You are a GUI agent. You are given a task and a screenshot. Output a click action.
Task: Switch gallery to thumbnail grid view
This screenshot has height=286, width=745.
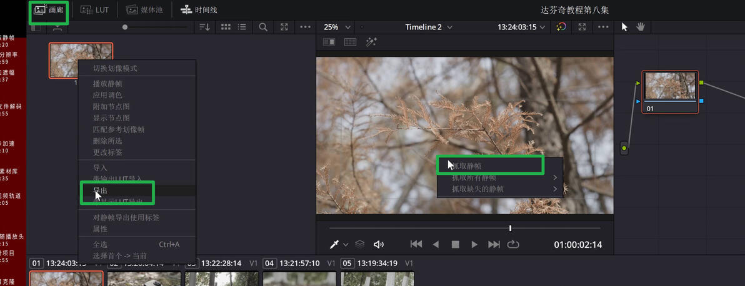pos(226,27)
